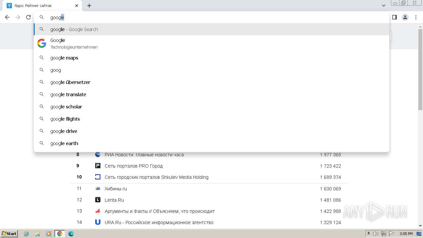This screenshot has width=423, height=238.
Task: Open the Action Center flag icon
Action: tap(392, 234)
